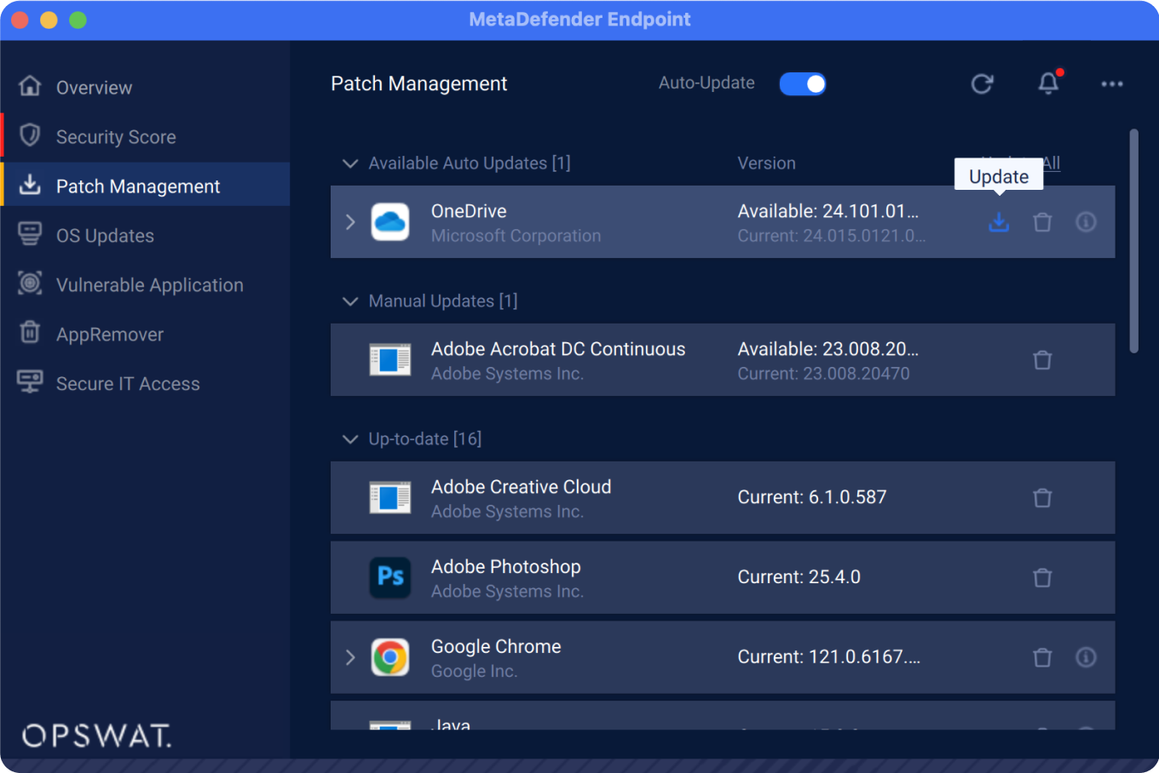Go to the Overview page
Image resolution: width=1159 pixels, height=773 pixels.
[x=94, y=88]
